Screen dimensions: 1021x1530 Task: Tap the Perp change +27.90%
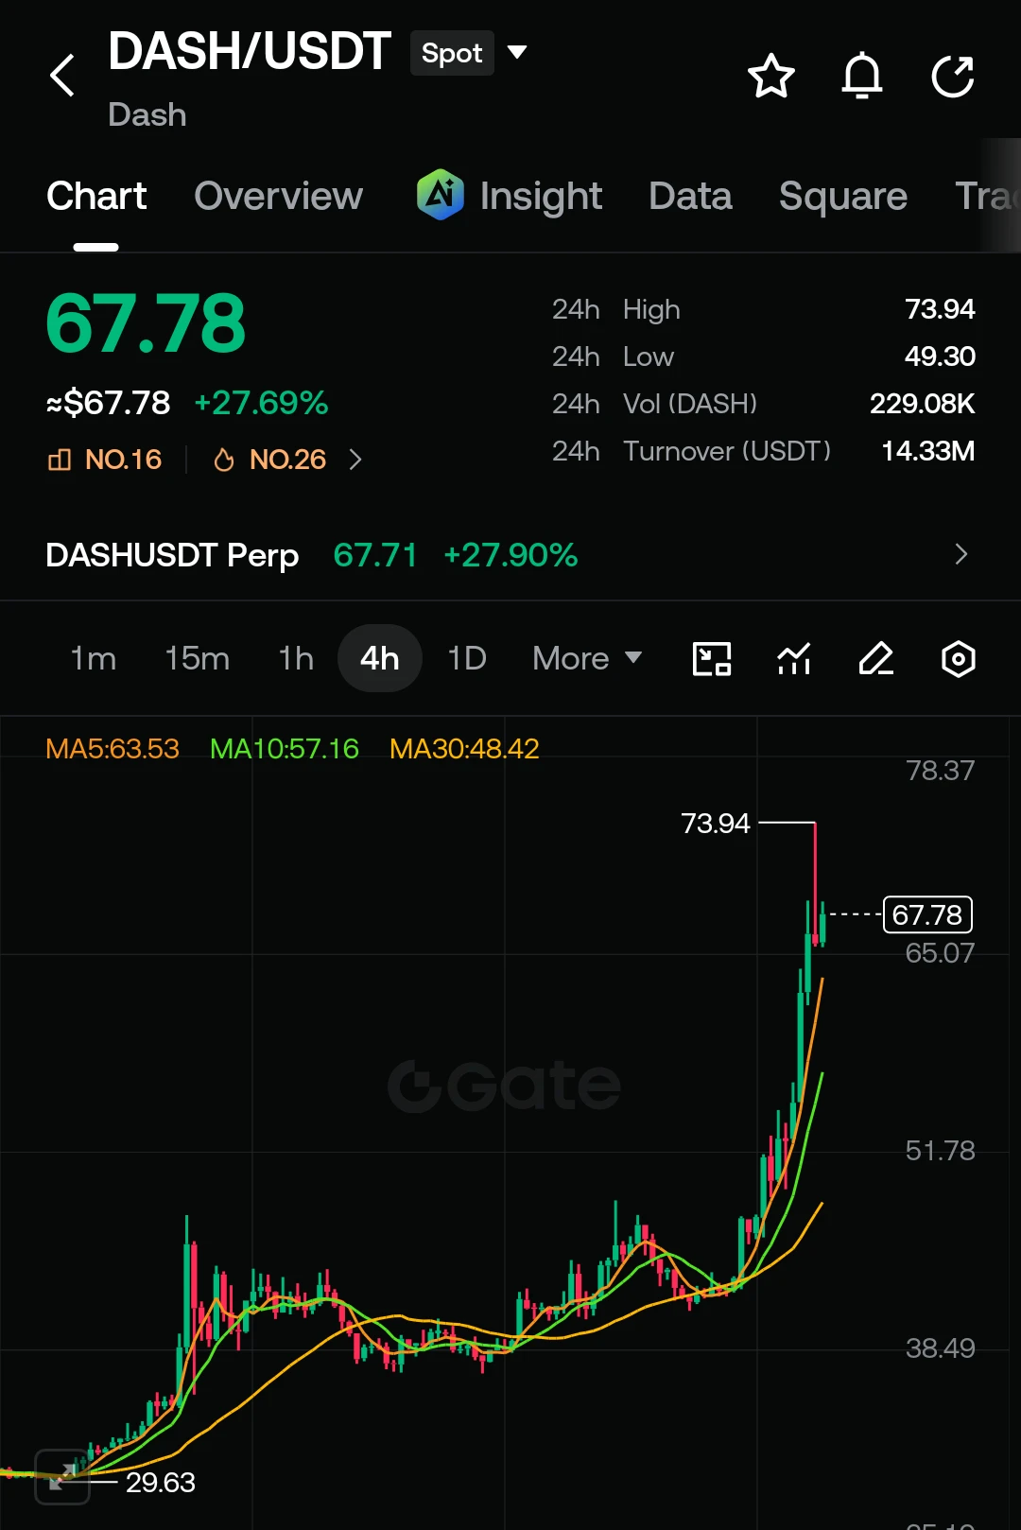pos(510,555)
